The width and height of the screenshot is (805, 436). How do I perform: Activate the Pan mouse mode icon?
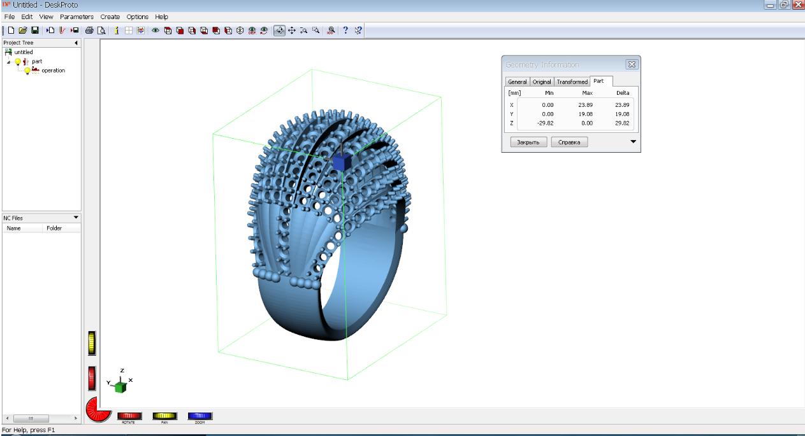[x=292, y=30]
